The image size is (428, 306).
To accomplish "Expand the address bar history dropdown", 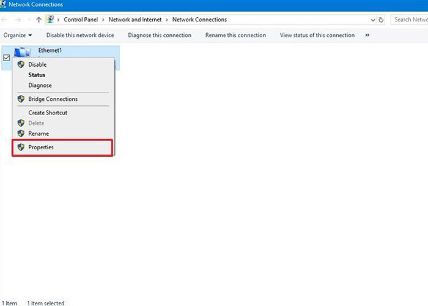I will click(x=373, y=20).
